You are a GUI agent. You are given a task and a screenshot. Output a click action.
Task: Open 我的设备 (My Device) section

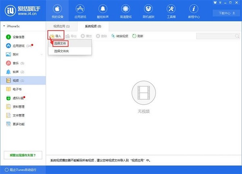(x=57, y=11)
